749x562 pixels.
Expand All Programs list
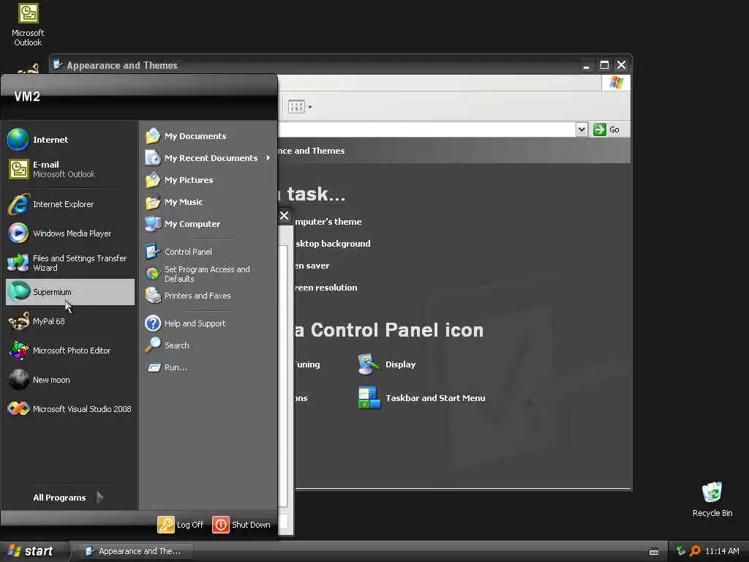coord(68,498)
